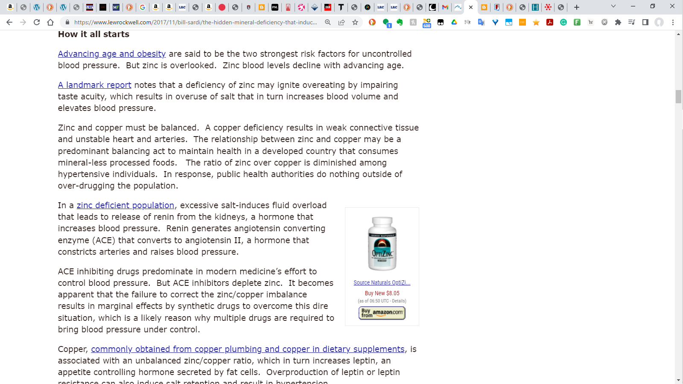Click the OptiZinc bottle image
The image size is (683, 384).
tap(382, 244)
